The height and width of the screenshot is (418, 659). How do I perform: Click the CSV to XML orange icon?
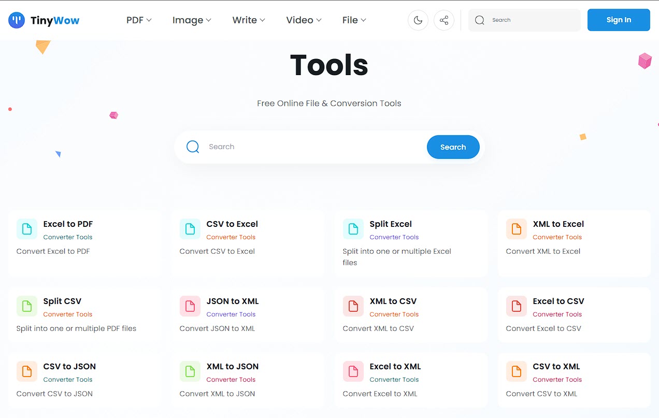coord(517,371)
